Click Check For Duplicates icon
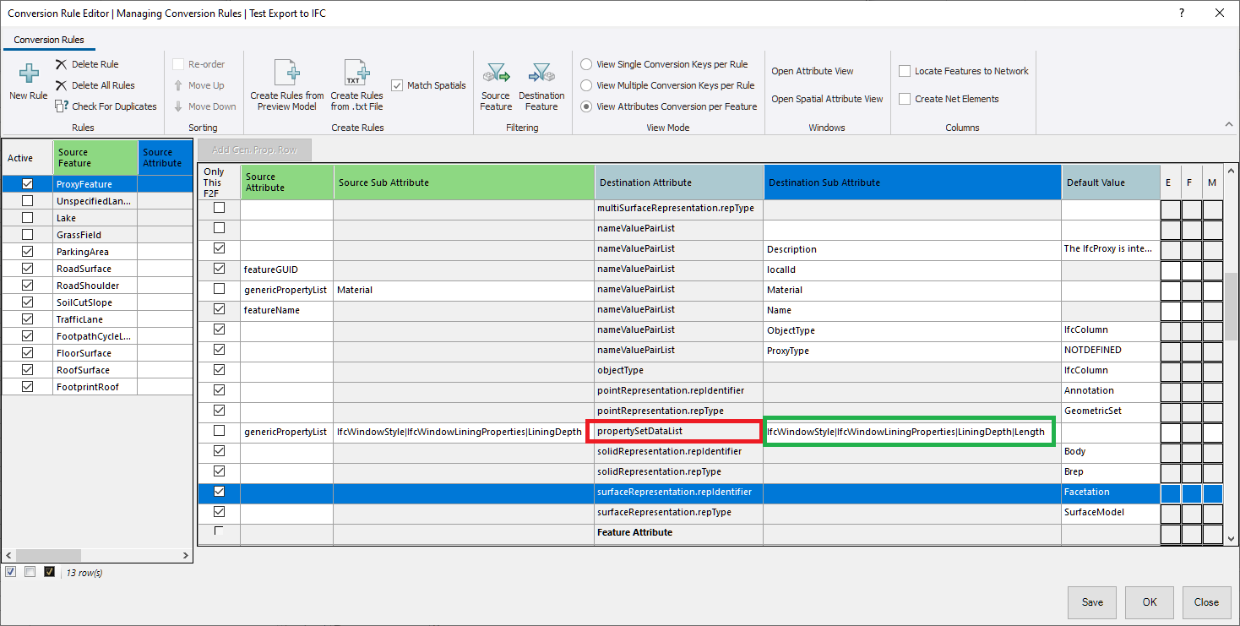Viewport: 1240px width, 626px height. [x=61, y=106]
